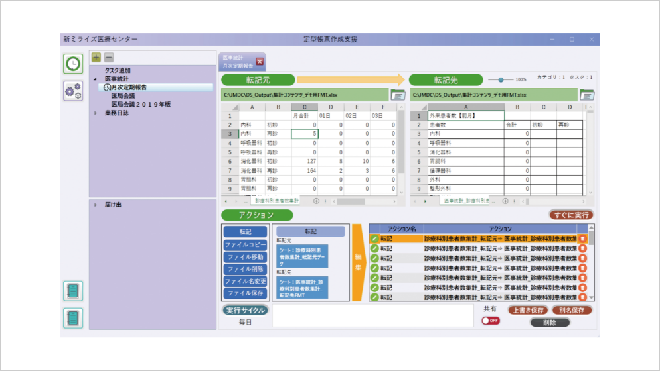Toggle the 共有 sharing switch

click(491, 321)
